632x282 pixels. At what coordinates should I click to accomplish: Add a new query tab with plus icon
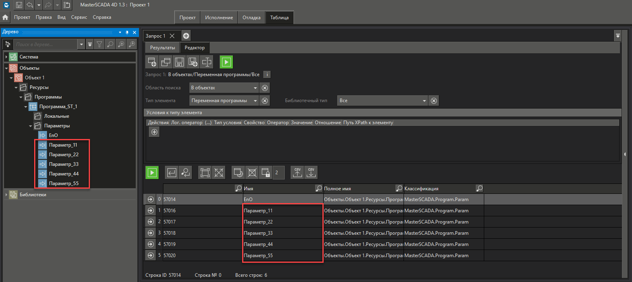pyautogui.click(x=186, y=36)
